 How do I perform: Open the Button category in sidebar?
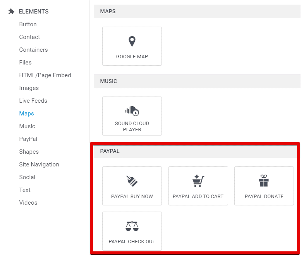[x=28, y=24]
